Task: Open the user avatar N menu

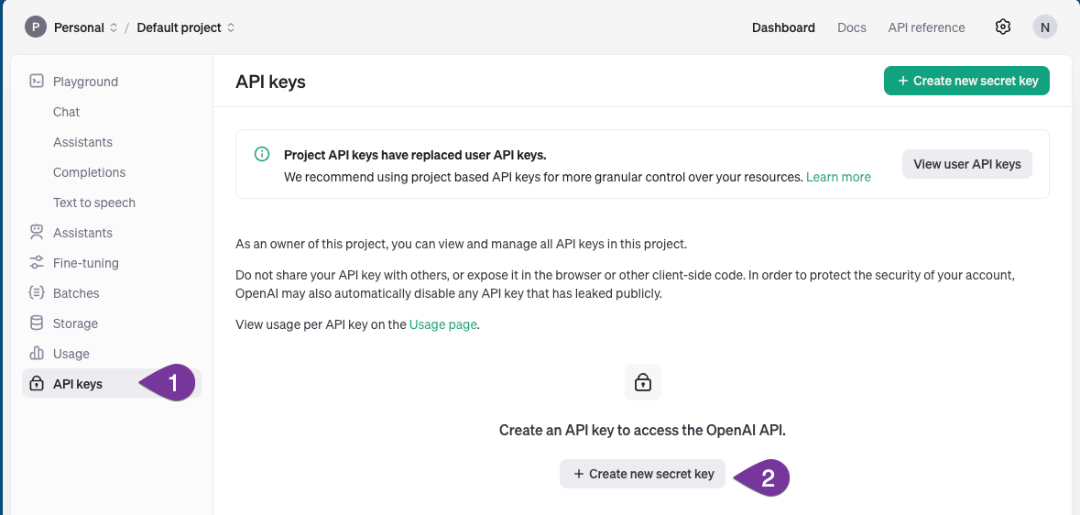Action: click(x=1044, y=27)
